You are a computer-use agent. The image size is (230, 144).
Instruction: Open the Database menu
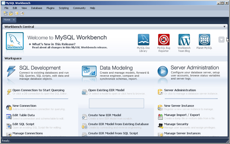coord(36,8)
